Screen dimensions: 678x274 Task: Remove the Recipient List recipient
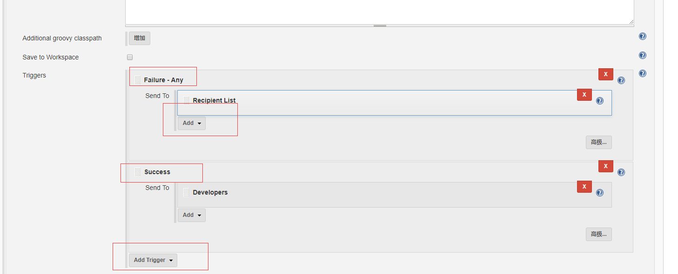click(x=584, y=94)
